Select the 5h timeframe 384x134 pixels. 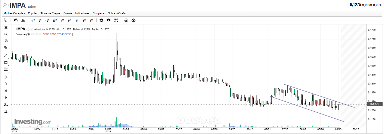point(69,20)
